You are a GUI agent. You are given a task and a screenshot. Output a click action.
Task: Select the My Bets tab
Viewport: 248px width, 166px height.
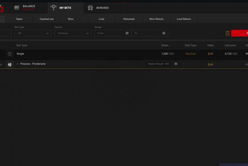tap(66, 8)
